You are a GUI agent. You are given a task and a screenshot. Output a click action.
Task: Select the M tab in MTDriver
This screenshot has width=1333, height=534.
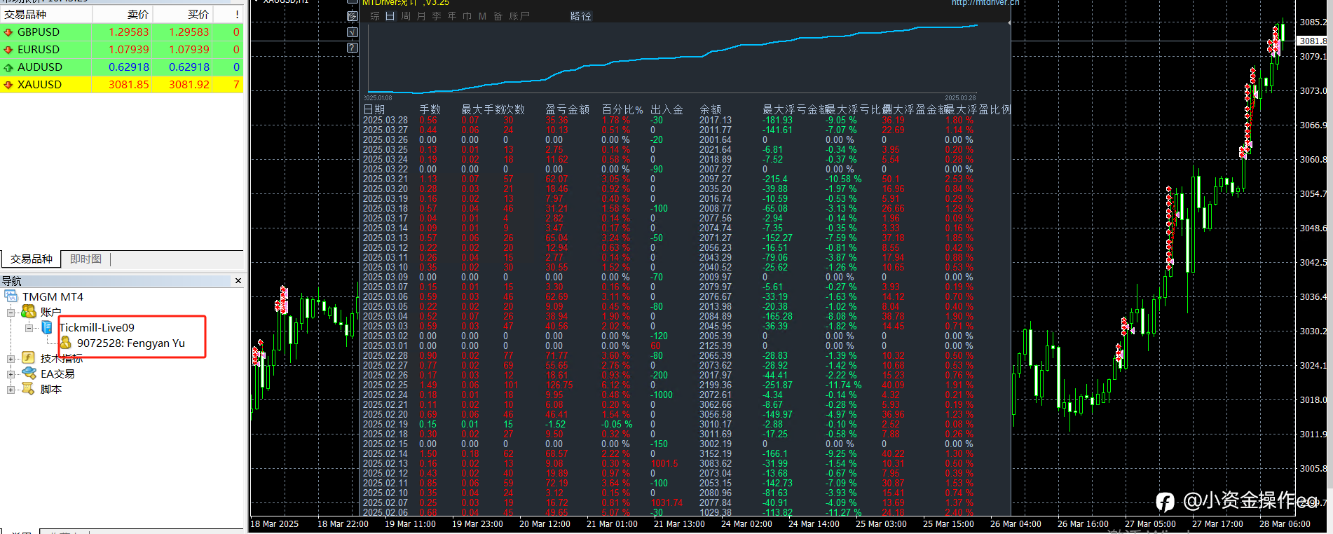[483, 16]
